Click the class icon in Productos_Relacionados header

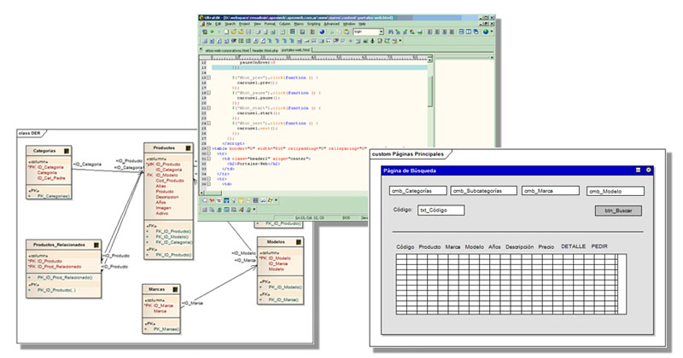click(96, 245)
